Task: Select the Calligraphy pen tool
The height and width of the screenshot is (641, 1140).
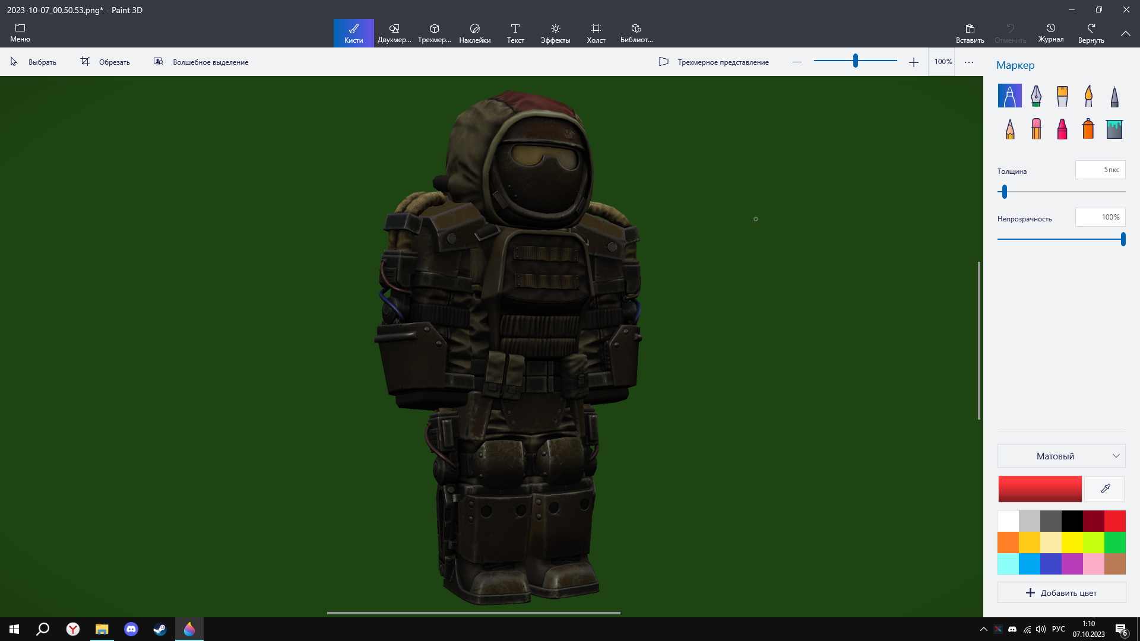Action: (1035, 96)
